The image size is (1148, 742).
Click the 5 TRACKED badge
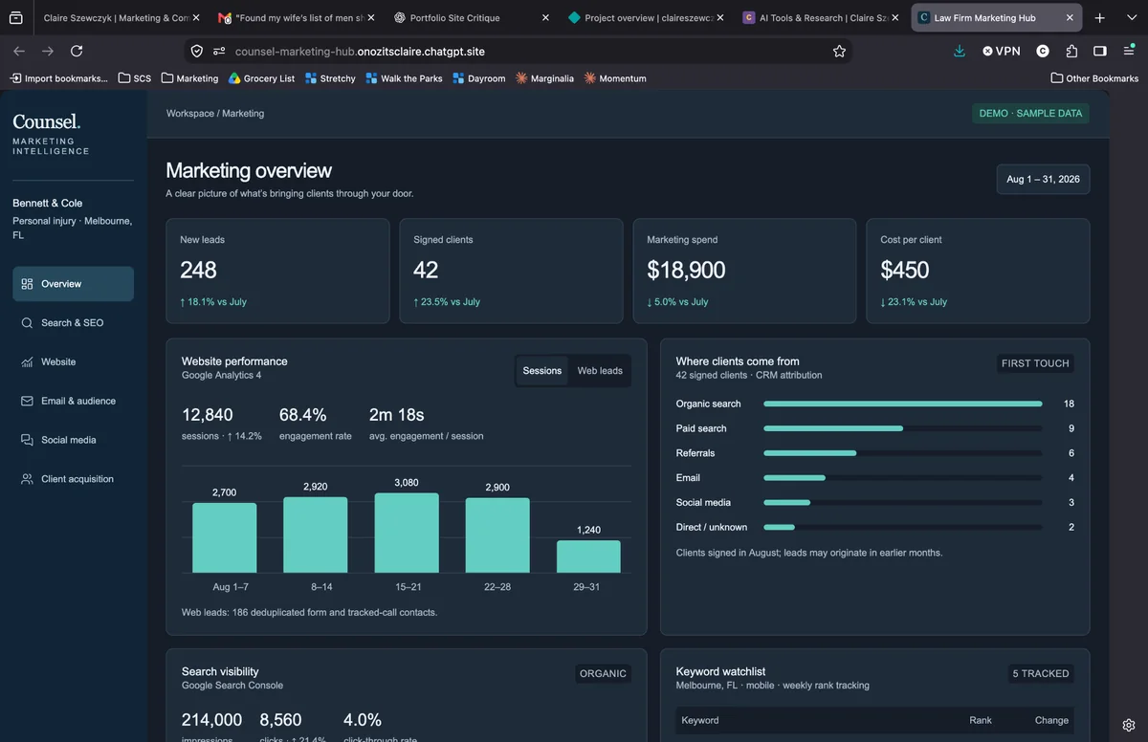pyautogui.click(x=1041, y=673)
